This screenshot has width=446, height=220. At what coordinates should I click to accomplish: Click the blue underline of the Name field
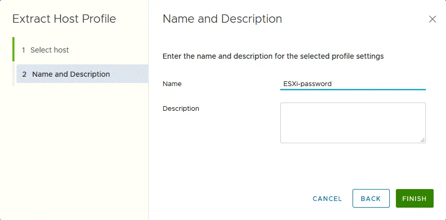point(353,89)
